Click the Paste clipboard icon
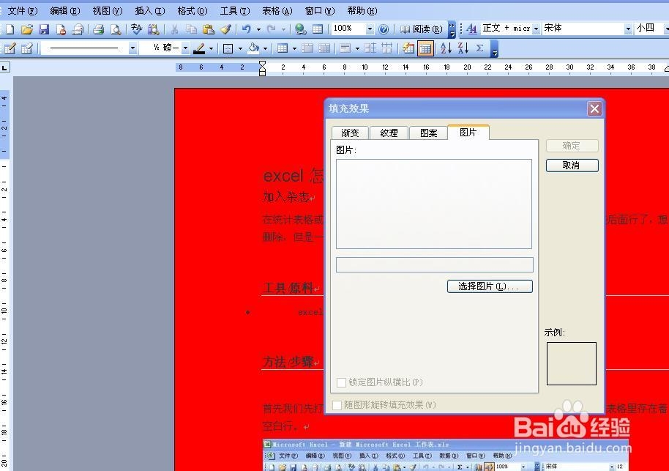669x471 pixels. 209,29
